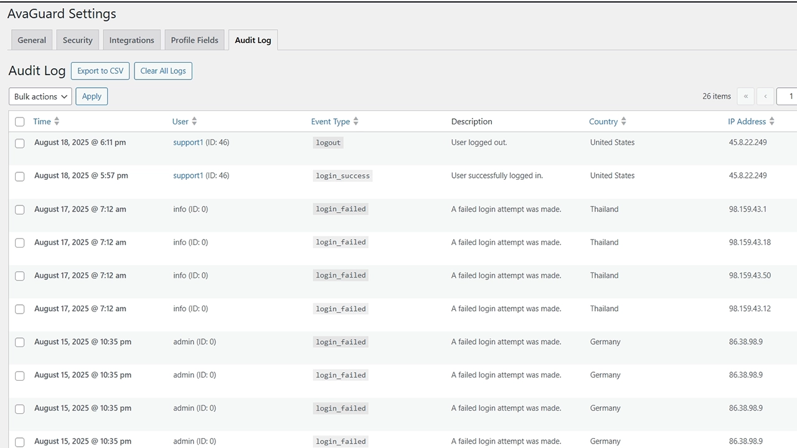Open the Integrations settings tab
This screenshot has height=448, width=797.
(131, 40)
